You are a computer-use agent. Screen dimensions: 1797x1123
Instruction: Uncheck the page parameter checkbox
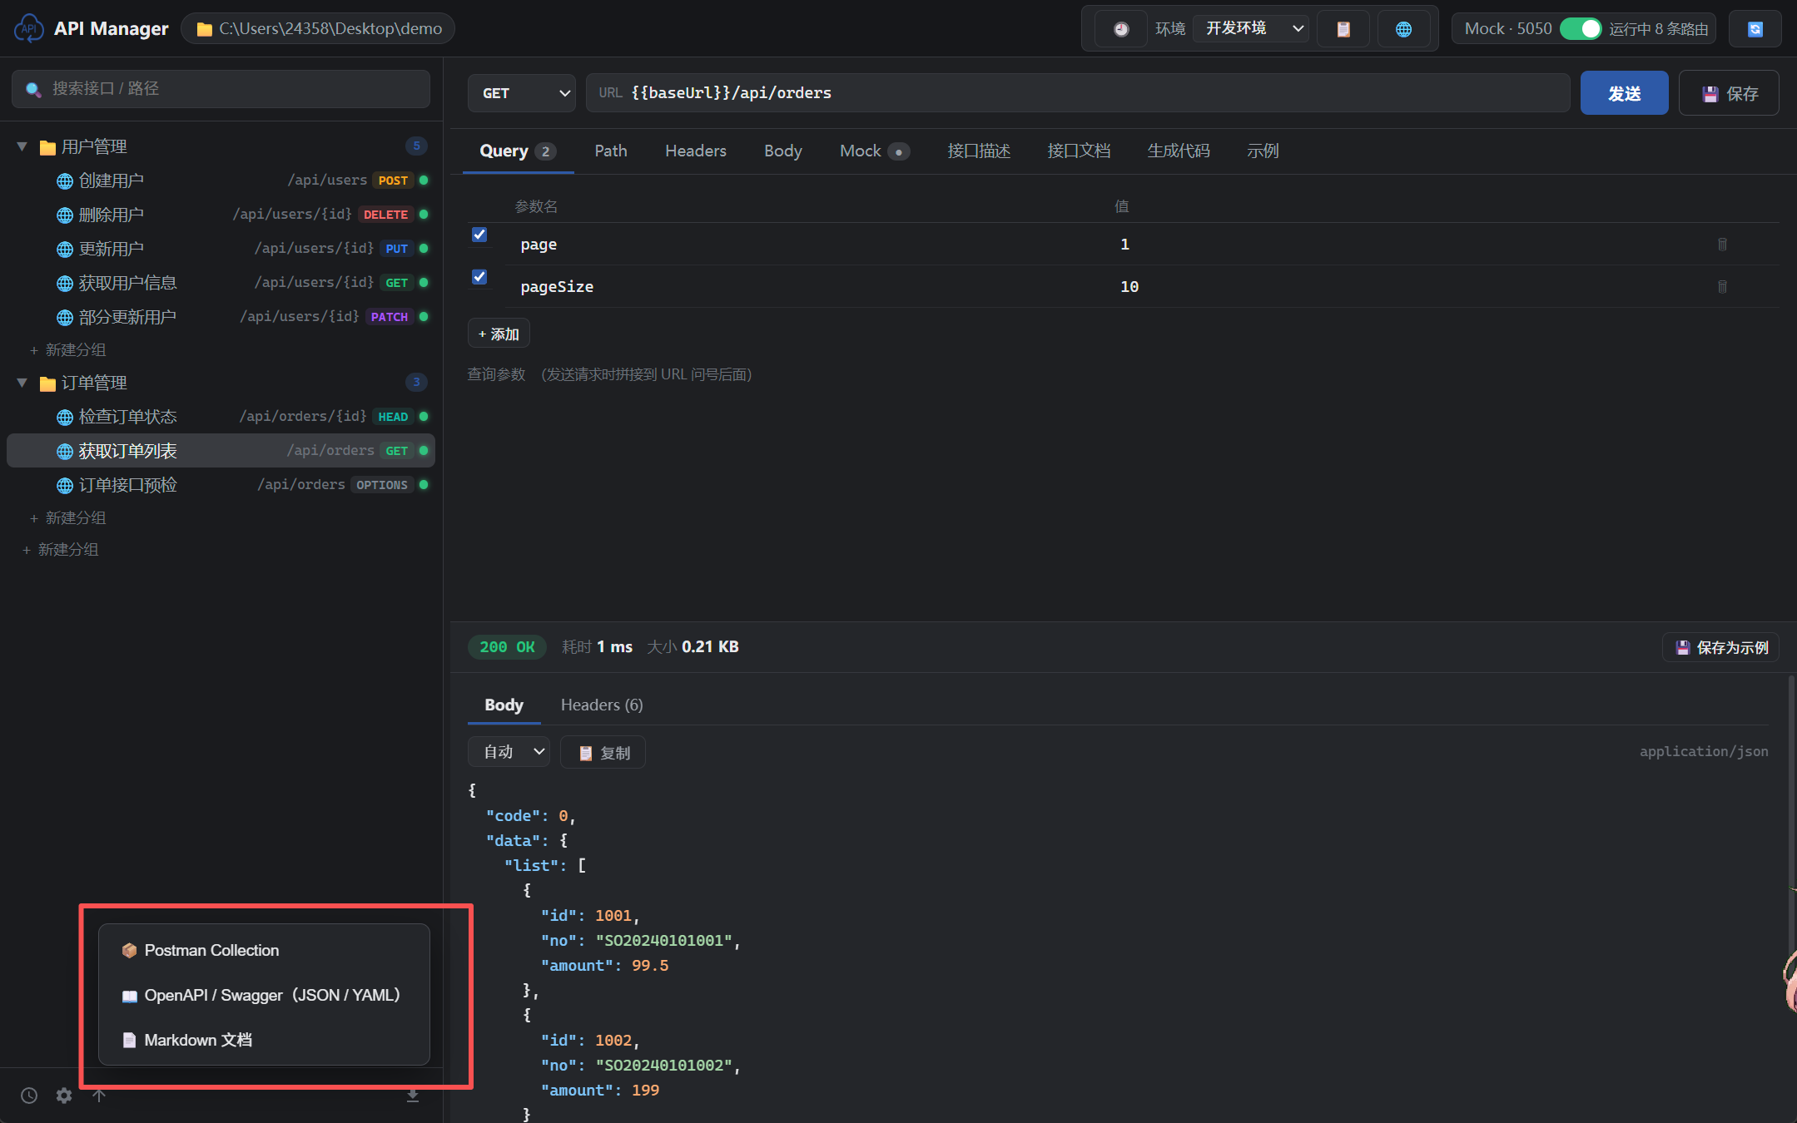pos(479,235)
